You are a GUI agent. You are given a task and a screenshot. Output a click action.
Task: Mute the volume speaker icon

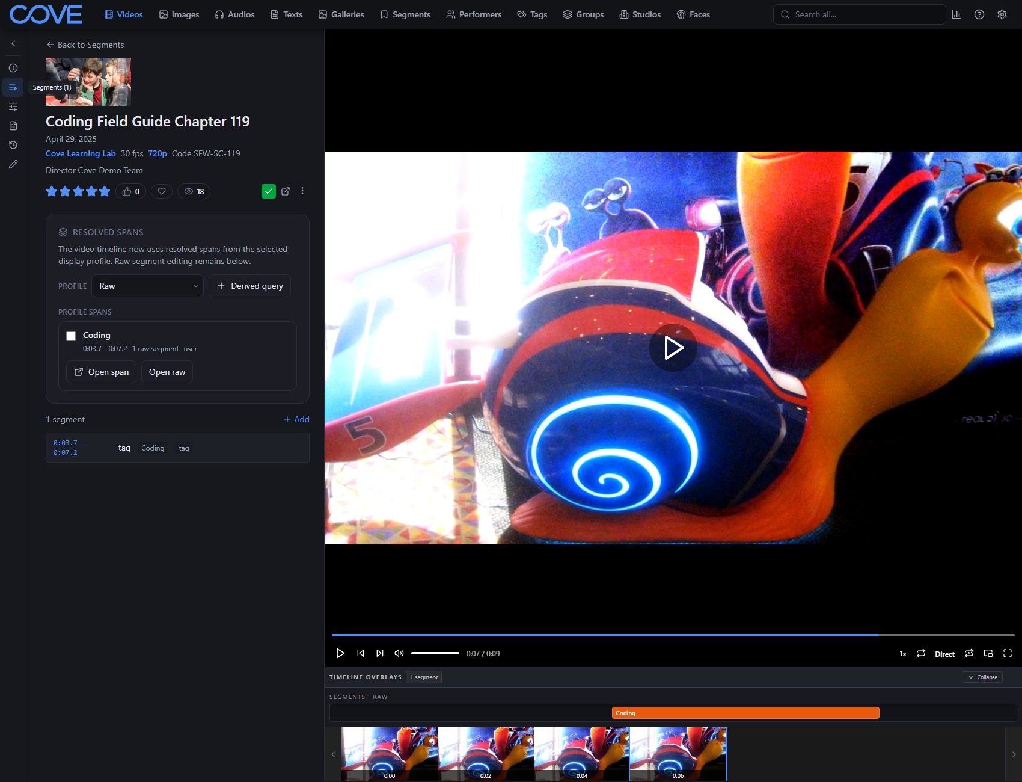click(399, 653)
